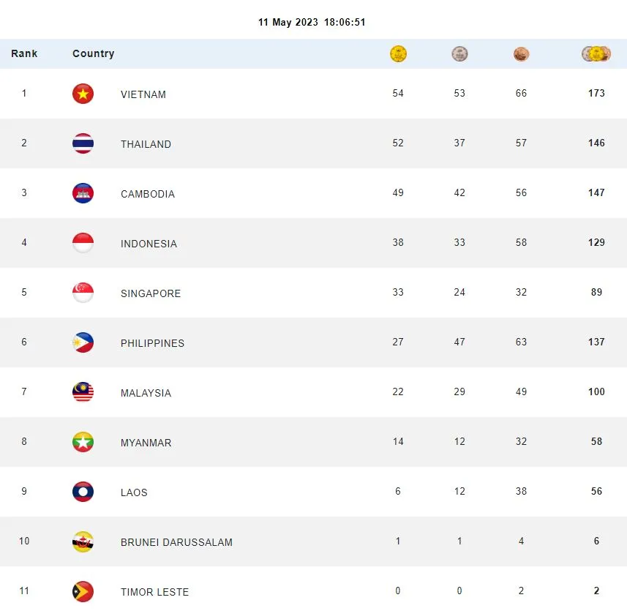The height and width of the screenshot is (611, 627).
Task: Click the Brunei Darussalam flag icon
Action: click(x=83, y=542)
